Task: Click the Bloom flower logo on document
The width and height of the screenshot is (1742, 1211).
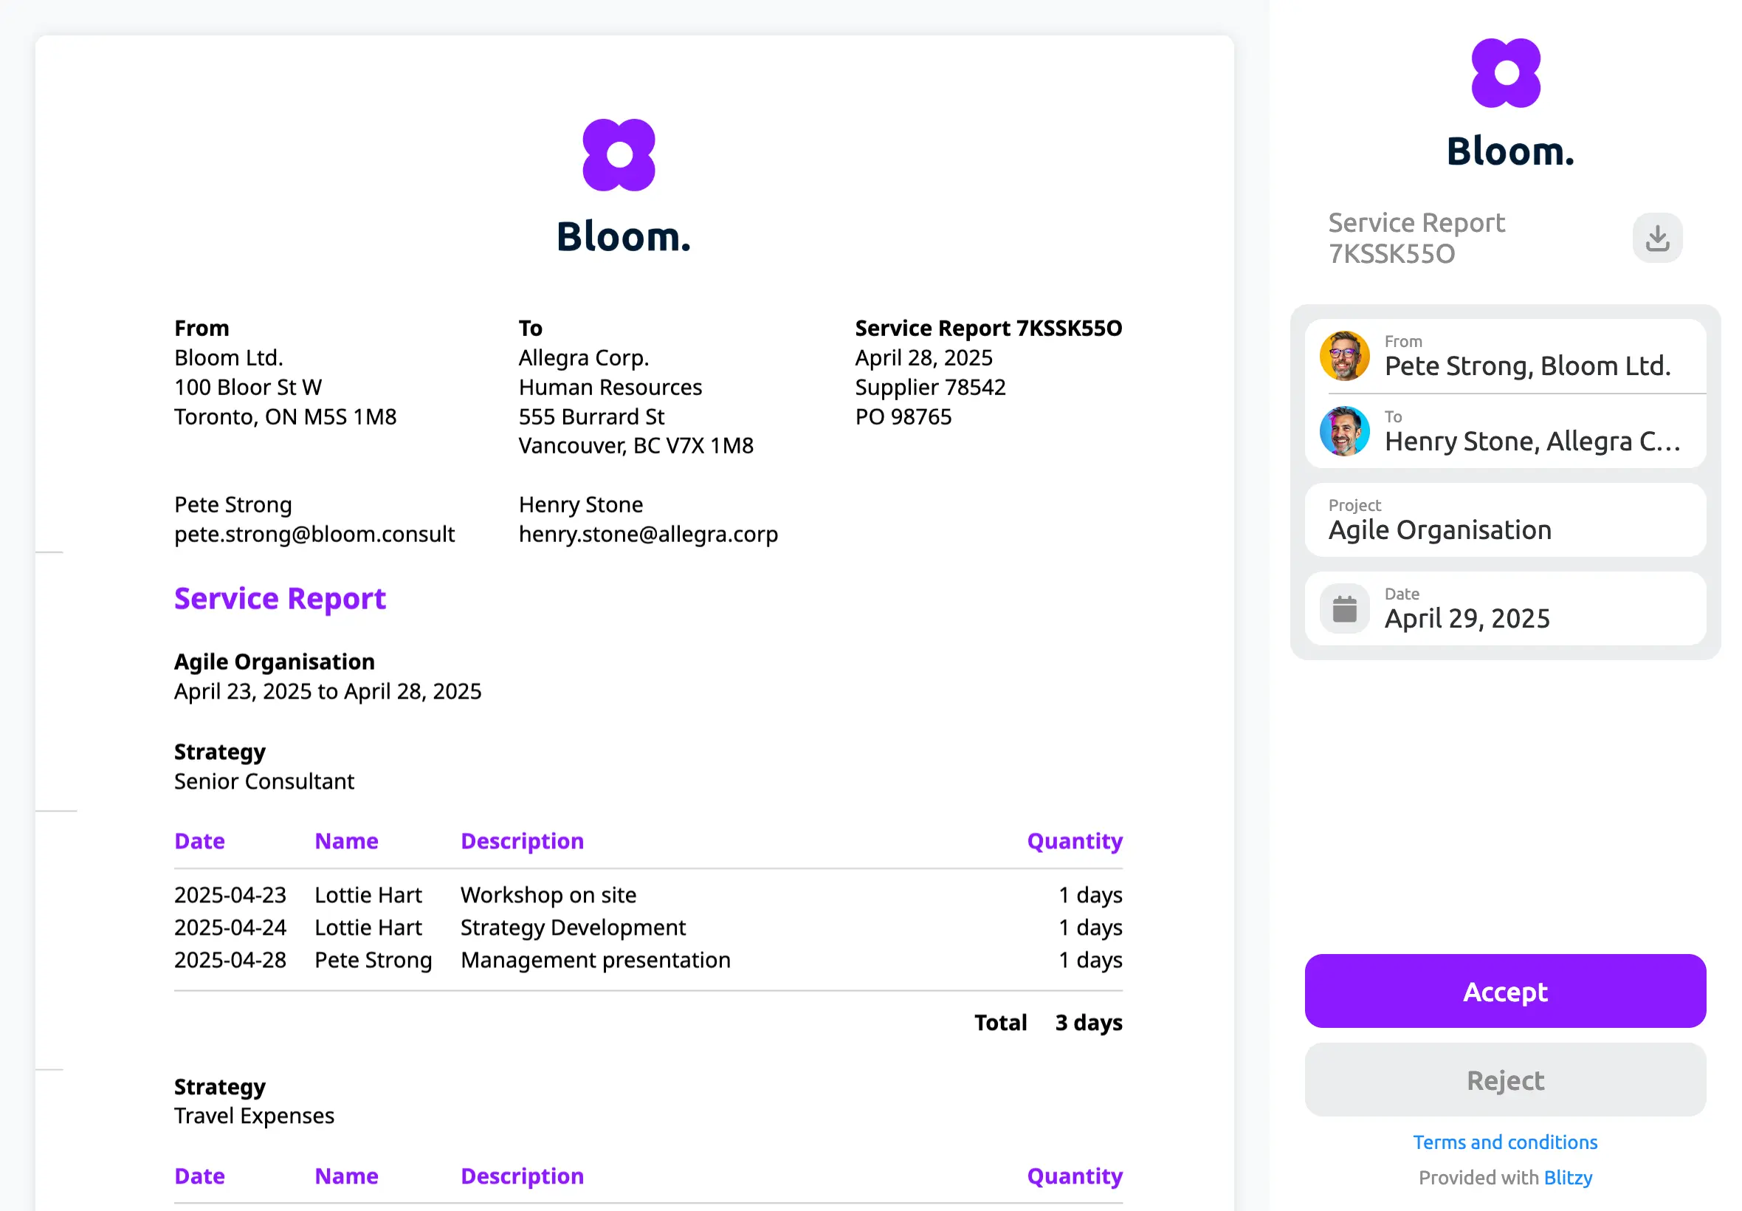Action: [619, 155]
